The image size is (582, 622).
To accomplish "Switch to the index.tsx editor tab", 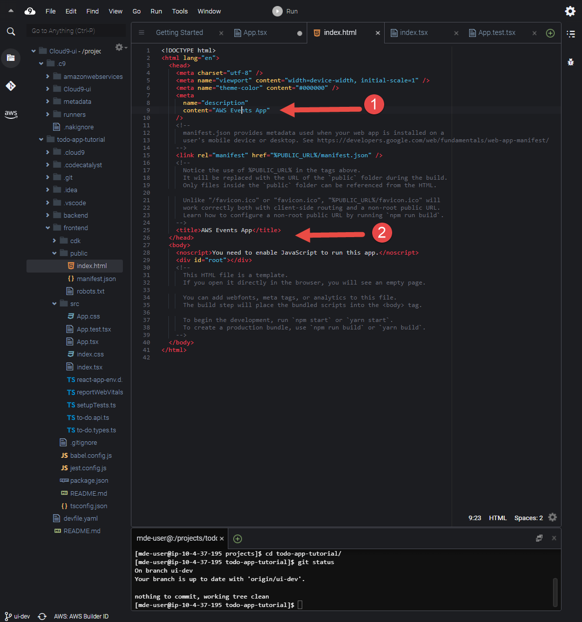I will click(x=414, y=32).
